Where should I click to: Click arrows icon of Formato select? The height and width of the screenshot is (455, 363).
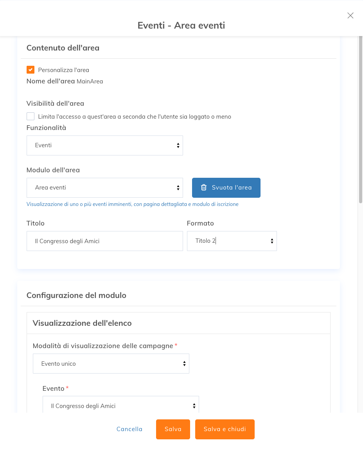click(x=272, y=241)
